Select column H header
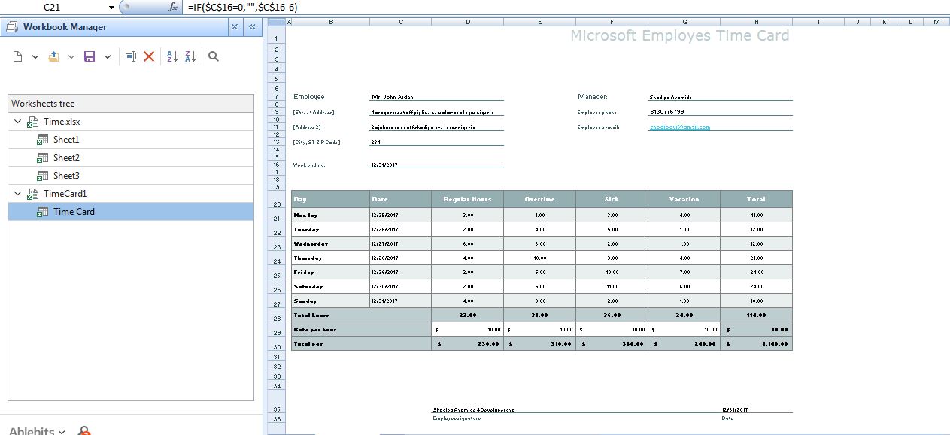This screenshot has width=950, height=435. pyautogui.click(x=756, y=22)
